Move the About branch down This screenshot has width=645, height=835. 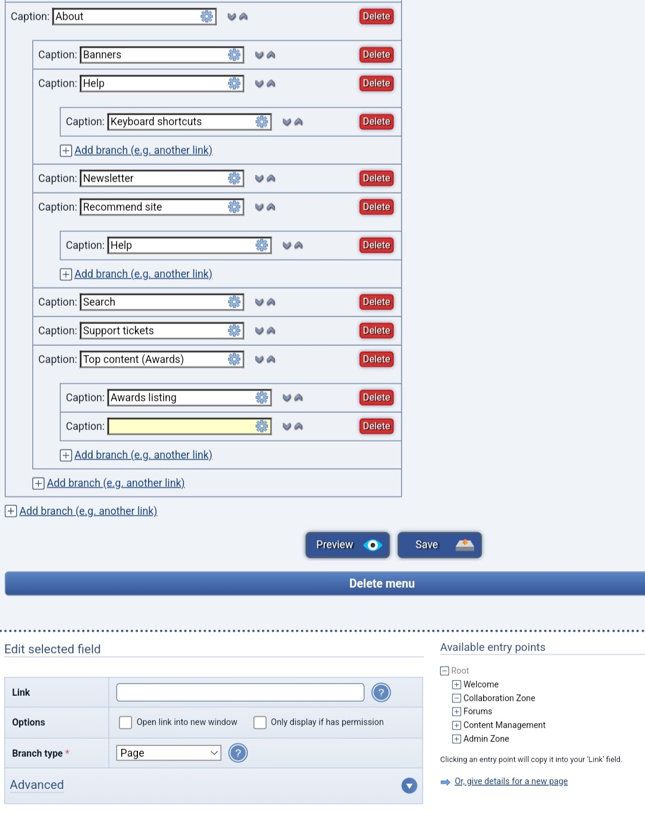[x=232, y=17]
